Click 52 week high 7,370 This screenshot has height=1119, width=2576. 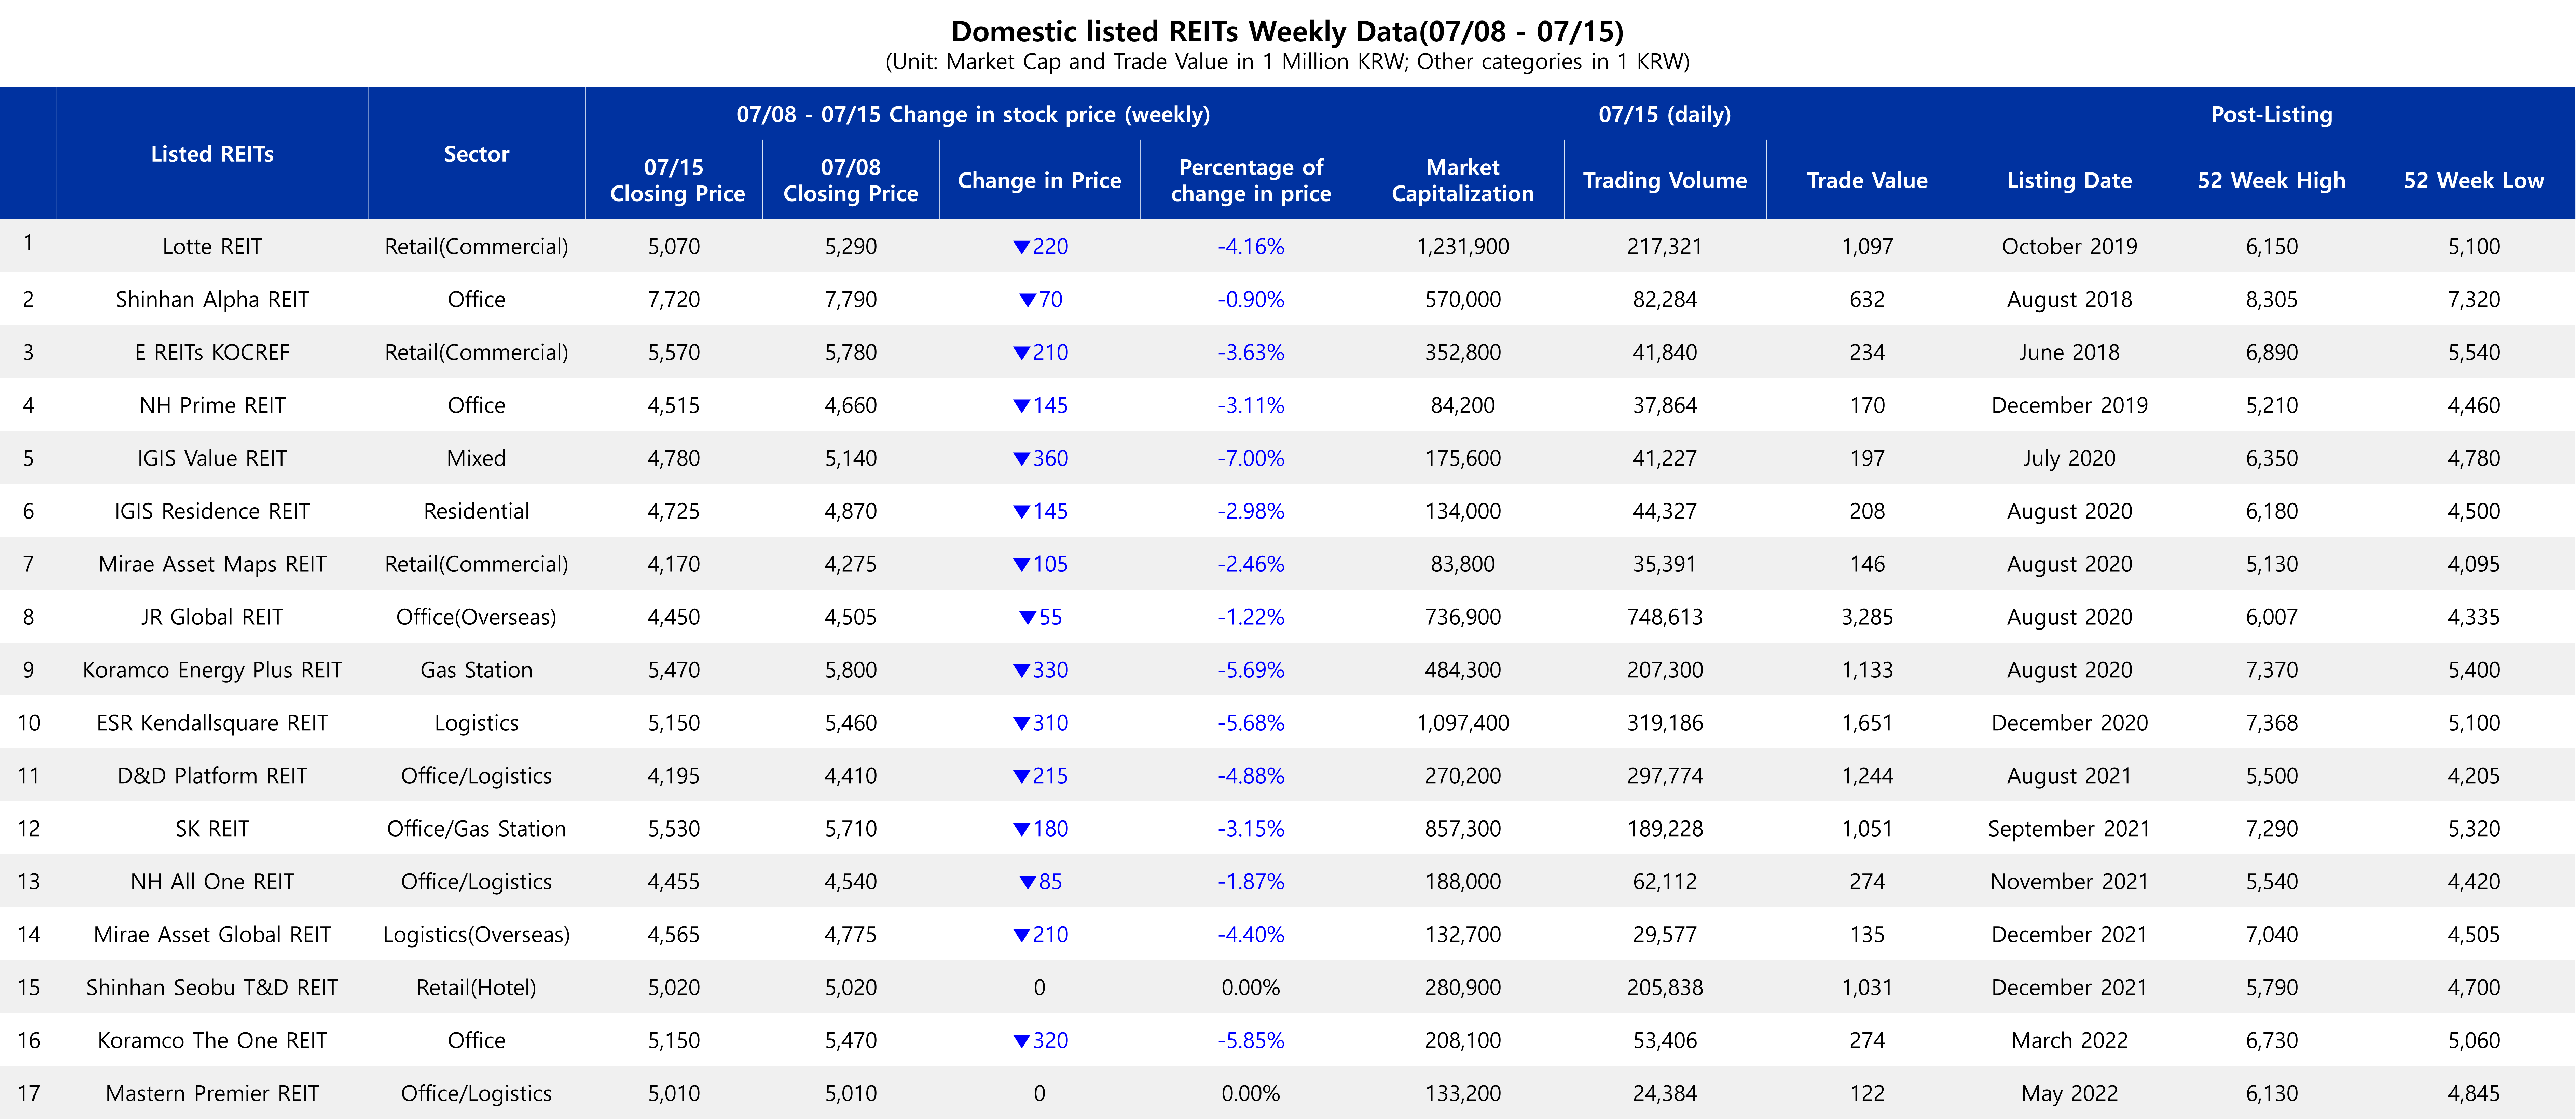click(x=2272, y=670)
